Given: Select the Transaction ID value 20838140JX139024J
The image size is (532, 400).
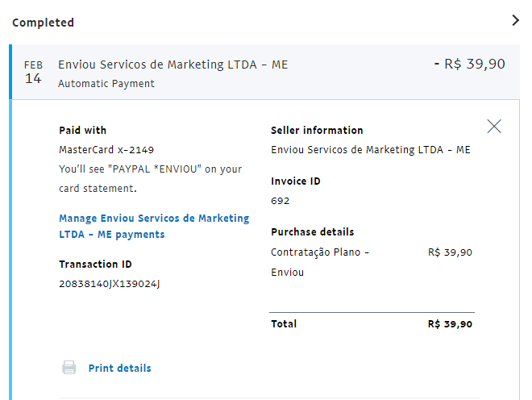Looking at the screenshot, I should (110, 284).
